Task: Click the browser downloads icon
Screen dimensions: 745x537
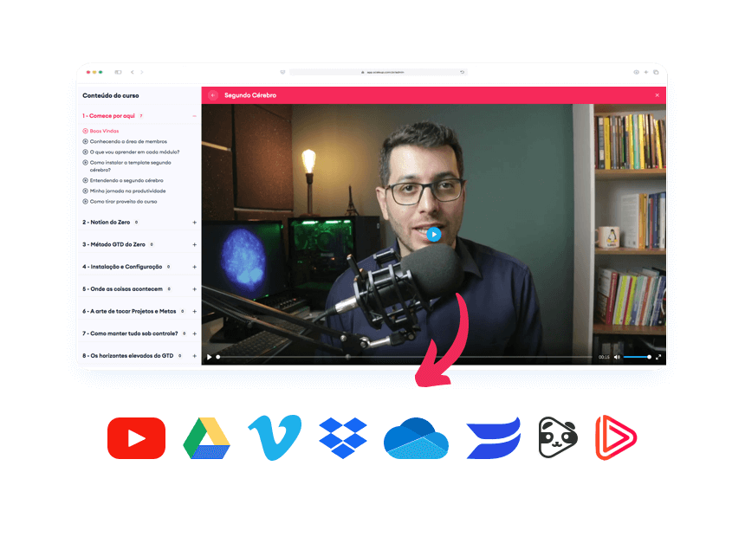Action: coord(636,72)
